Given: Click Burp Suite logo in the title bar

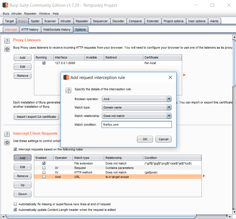Looking at the screenshot, I should [x=5, y=5].
